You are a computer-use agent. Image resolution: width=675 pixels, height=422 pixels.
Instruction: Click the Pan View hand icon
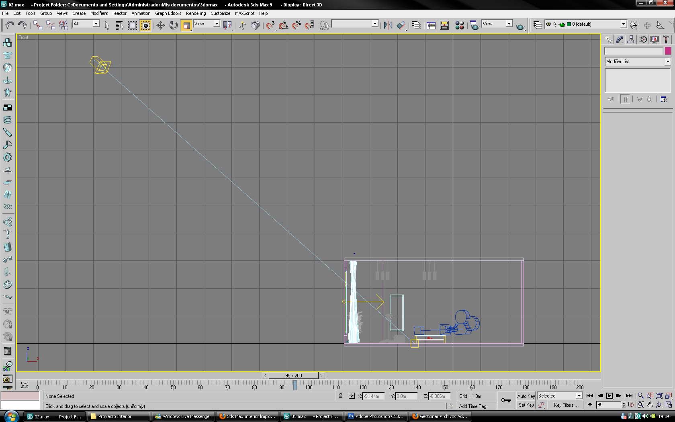(x=650, y=405)
